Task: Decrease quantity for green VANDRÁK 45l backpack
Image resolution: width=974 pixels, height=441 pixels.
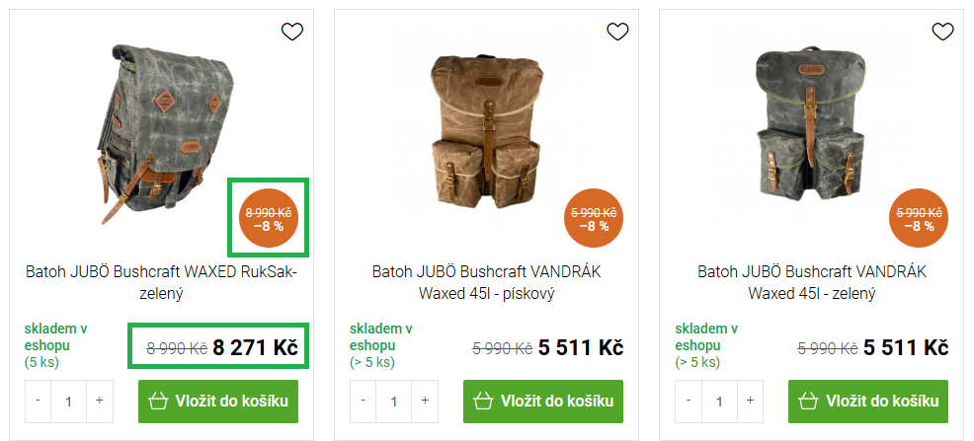Action: coord(689,402)
